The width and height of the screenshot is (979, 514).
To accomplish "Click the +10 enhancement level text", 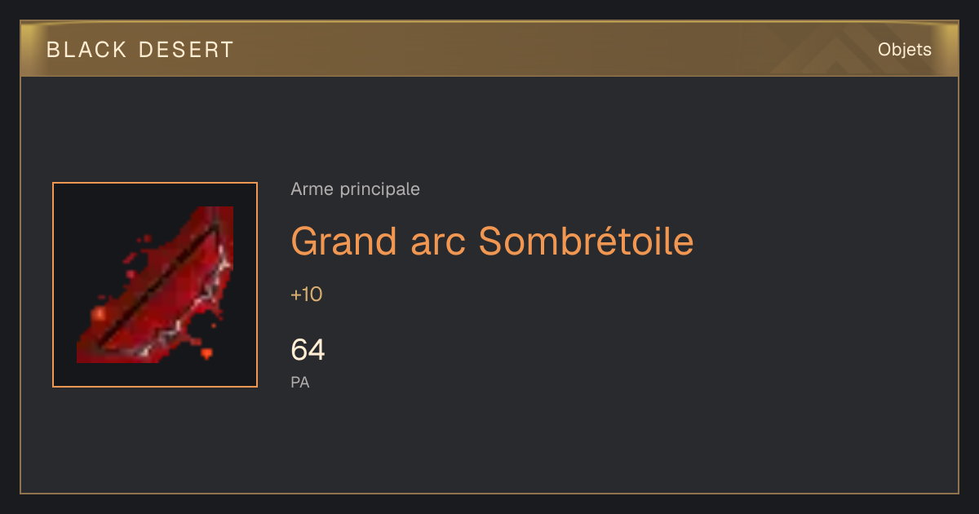I will [x=307, y=295].
